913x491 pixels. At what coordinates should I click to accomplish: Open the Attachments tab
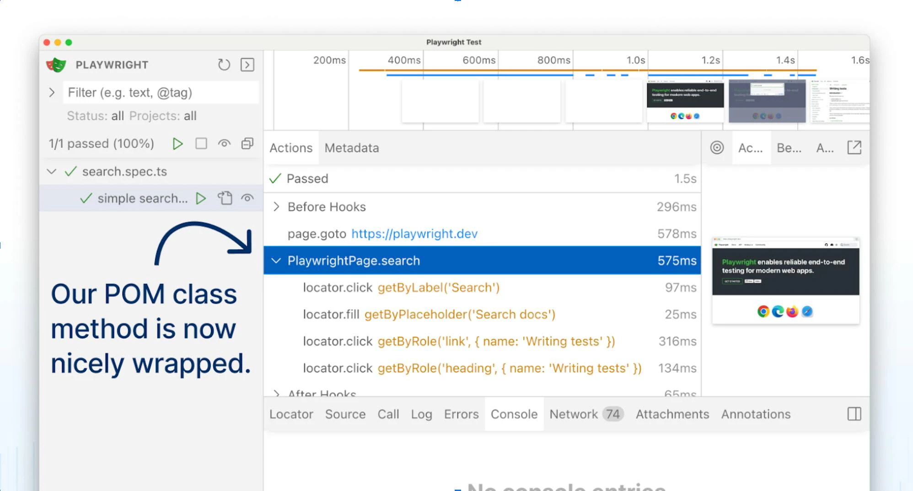pos(672,414)
